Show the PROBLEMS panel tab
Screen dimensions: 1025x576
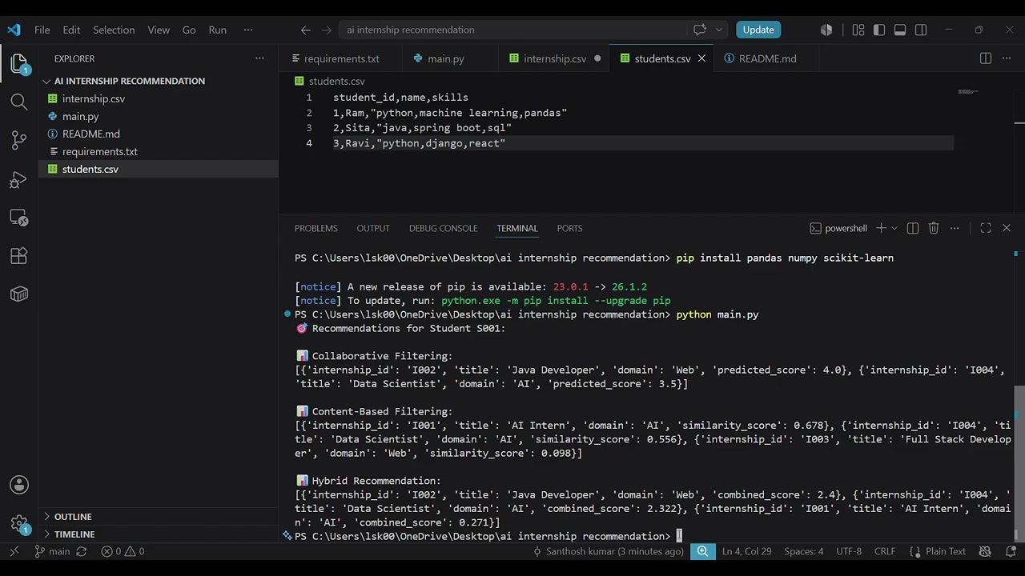[x=316, y=228]
